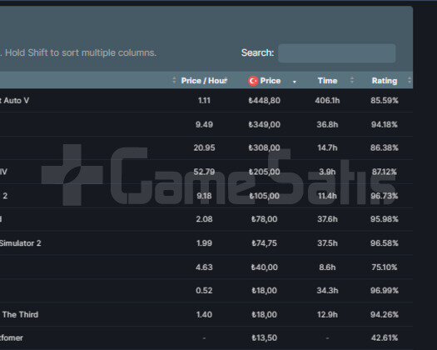
Task: Click the 37.5h time value
Action: tap(327, 243)
